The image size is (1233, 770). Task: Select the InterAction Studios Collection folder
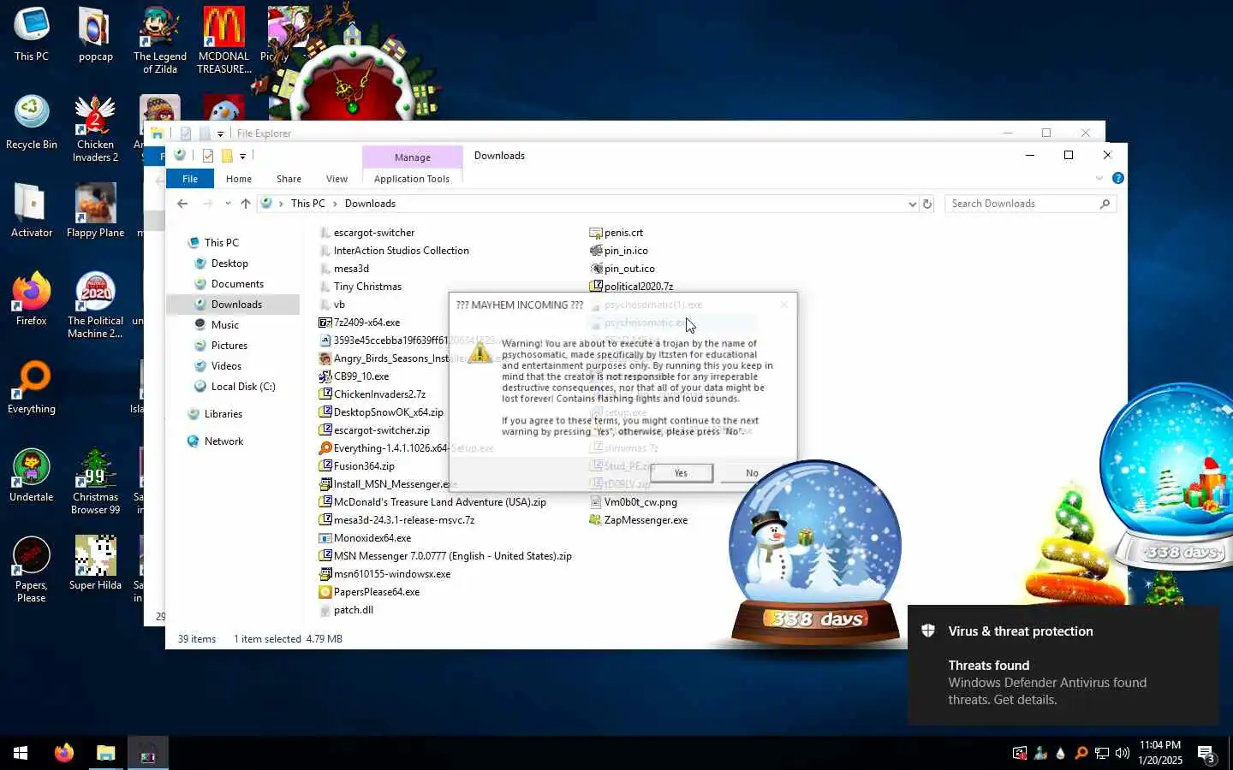[402, 251]
